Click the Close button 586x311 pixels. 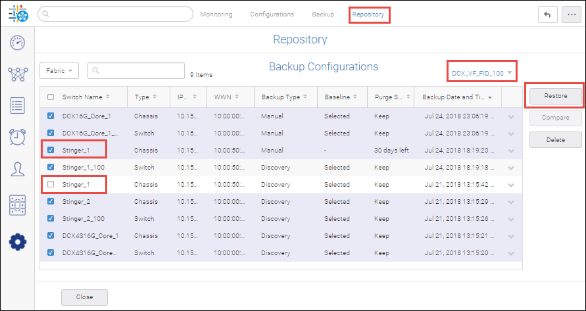tap(84, 297)
